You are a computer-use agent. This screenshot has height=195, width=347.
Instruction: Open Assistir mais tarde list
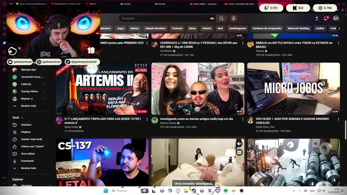pyautogui.click(x=31, y=139)
